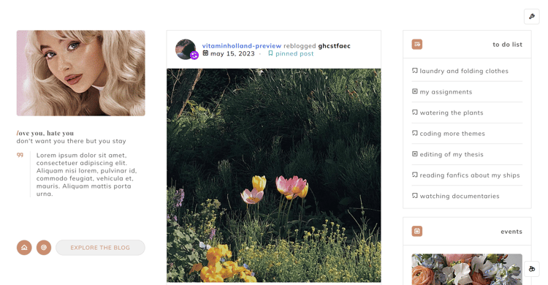Open ghcstfaec reblogged source link
548x285 pixels.
334,46
